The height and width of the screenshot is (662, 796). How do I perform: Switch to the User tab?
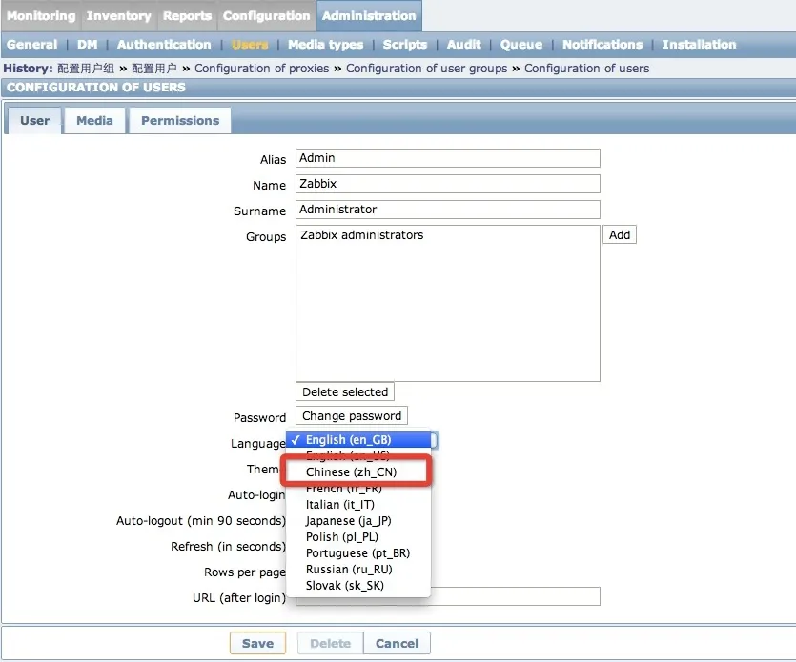[x=34, y=121]
